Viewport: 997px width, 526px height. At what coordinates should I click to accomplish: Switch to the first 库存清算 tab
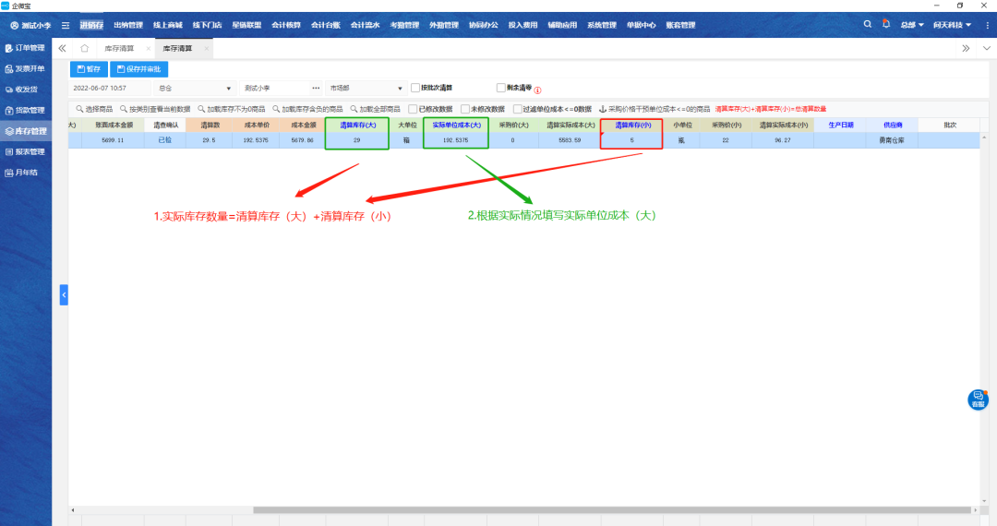click(120, 47)
